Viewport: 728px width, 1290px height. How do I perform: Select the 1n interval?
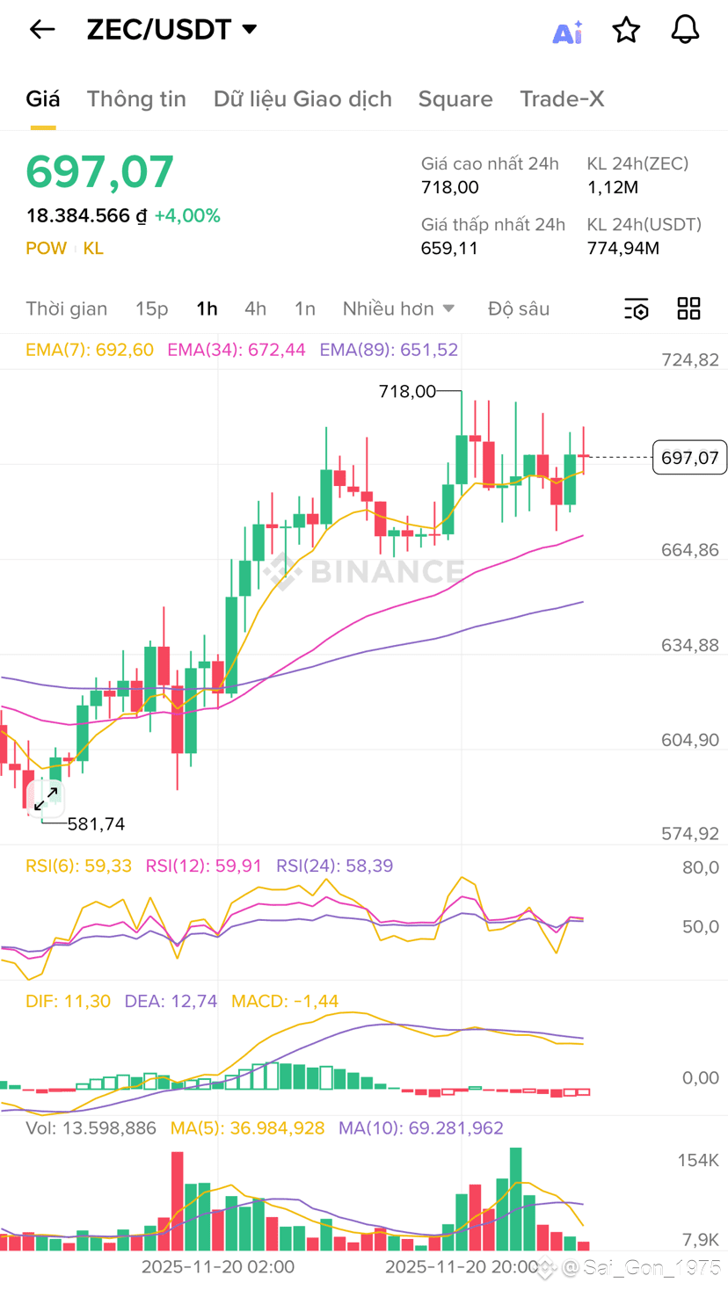[x=304, y=308]
